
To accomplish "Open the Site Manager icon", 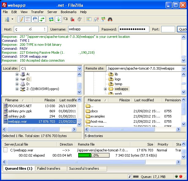I will 7,19.
